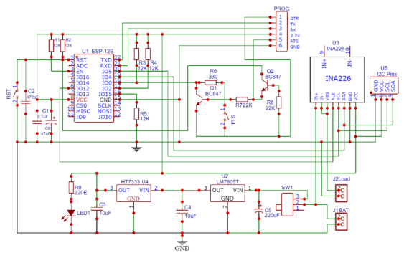This screenshot has height=258, width=404.
Task: Click the RXD pin label on ESP-12E
Action: [106, 66]
